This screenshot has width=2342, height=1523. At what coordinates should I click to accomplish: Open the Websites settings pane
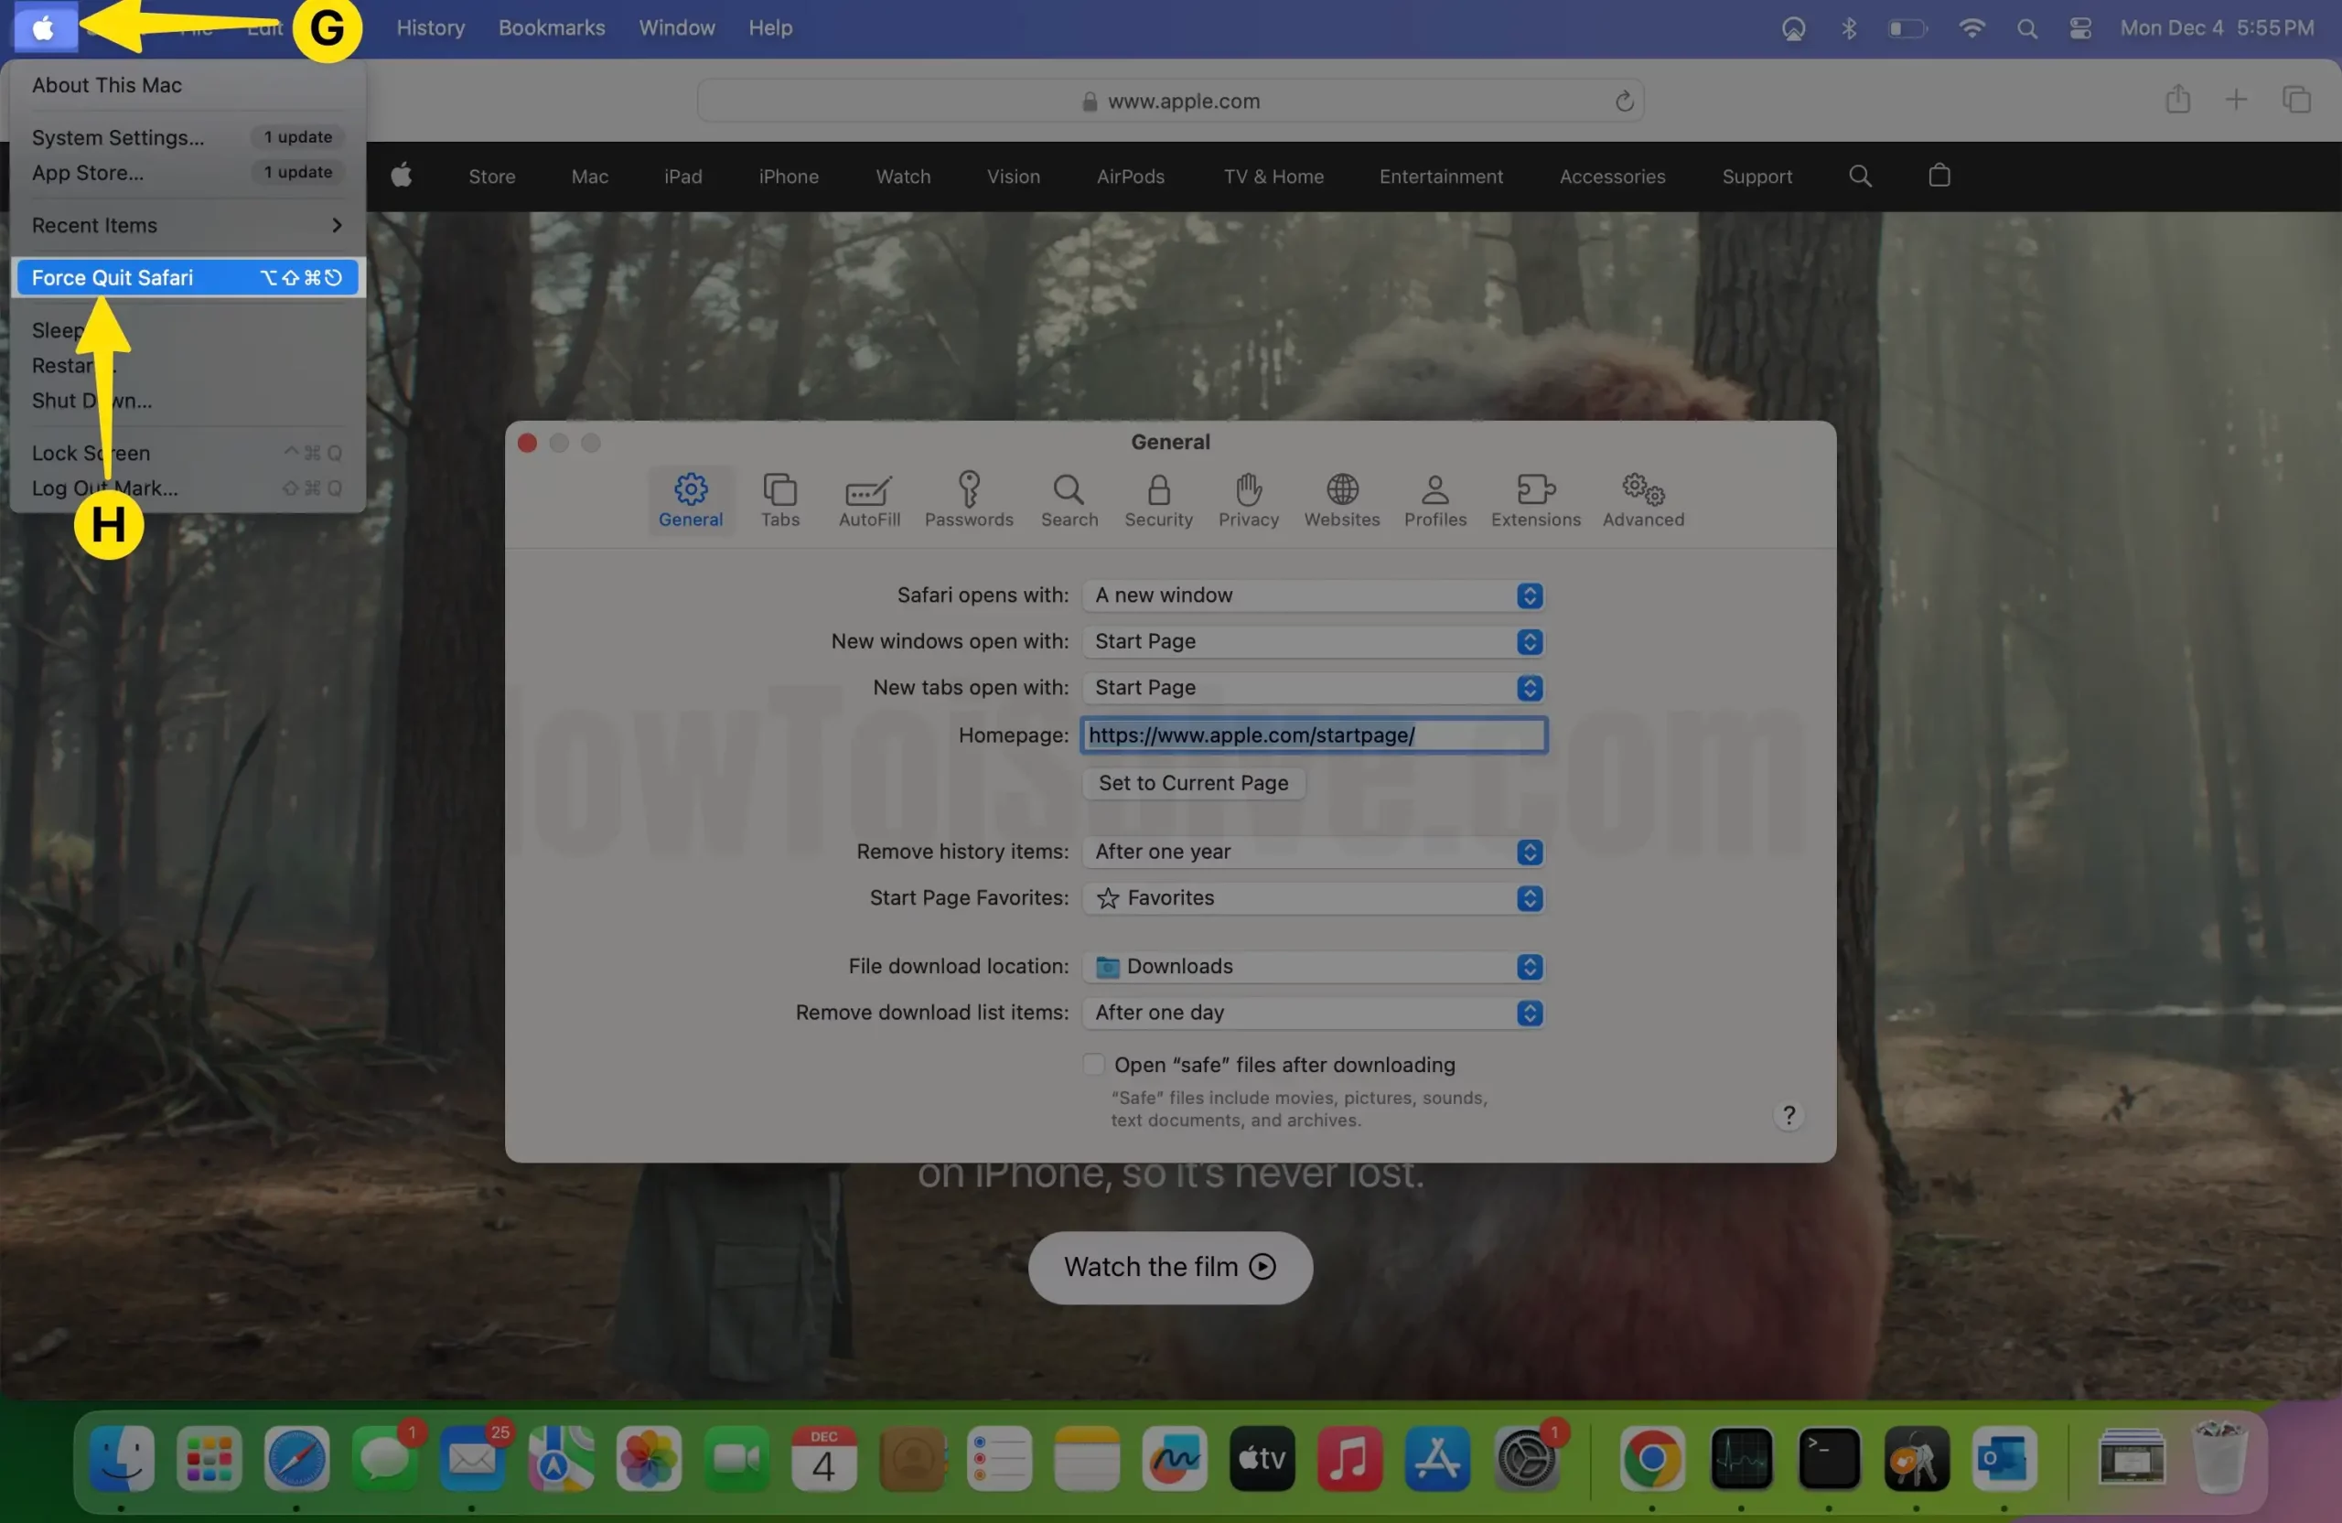pos(1341,499)
